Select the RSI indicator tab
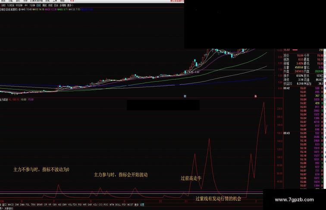 point(80,205)
